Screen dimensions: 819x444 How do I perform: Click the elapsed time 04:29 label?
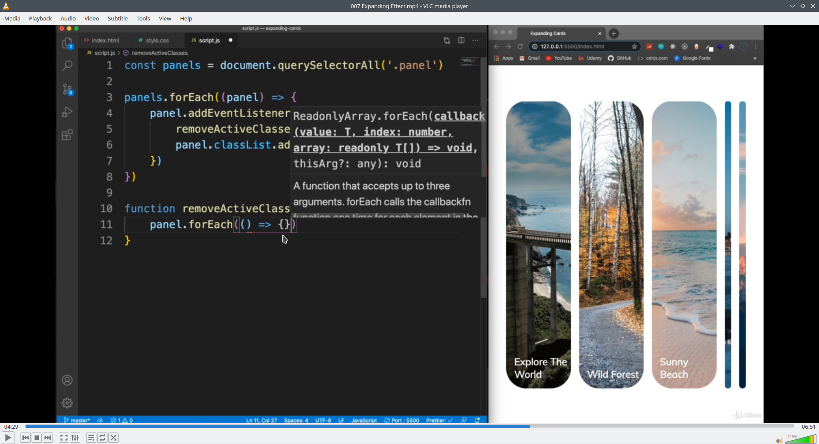pos(12,427)
